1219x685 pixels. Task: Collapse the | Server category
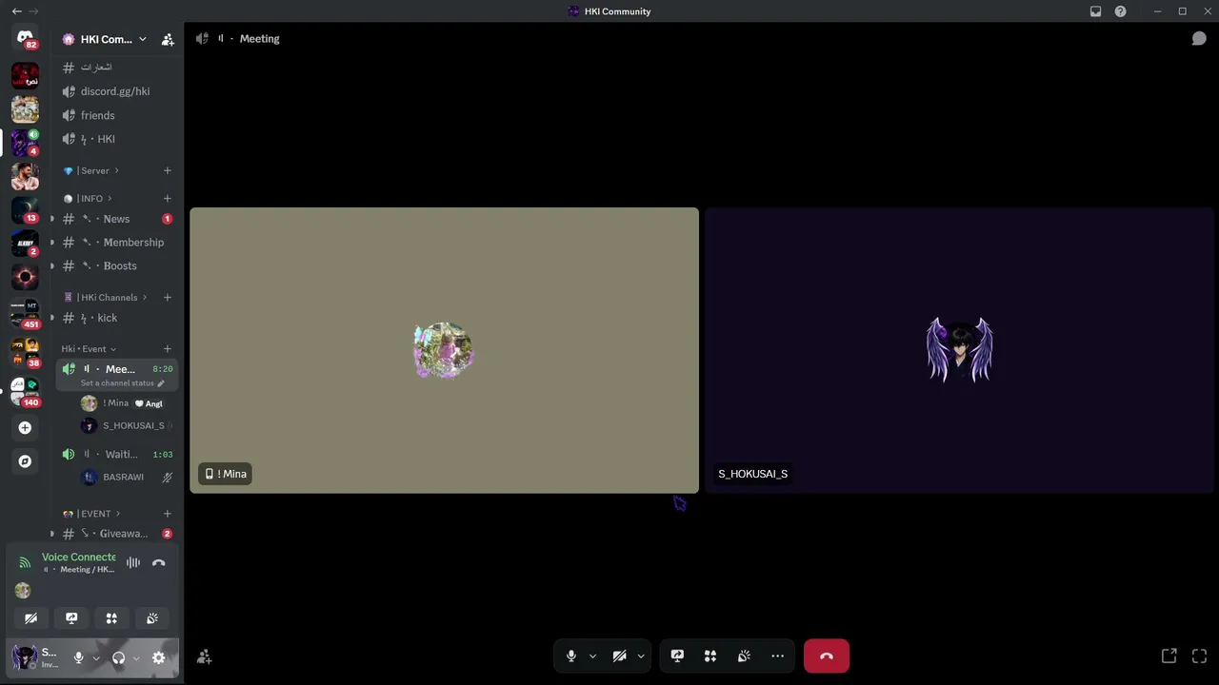(91, 170)
